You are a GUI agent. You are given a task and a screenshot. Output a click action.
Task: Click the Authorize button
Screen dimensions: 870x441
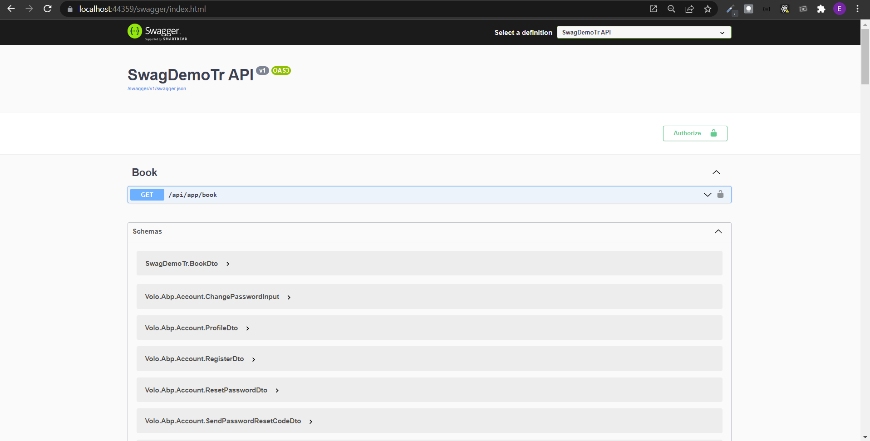click(x=694, y=133)
